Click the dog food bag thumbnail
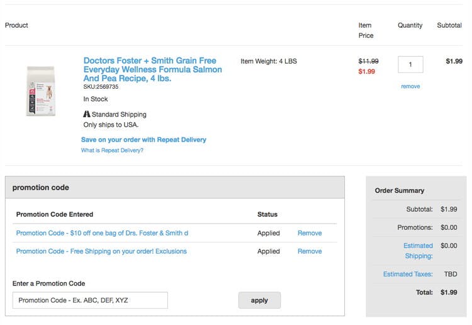 [x=41, y=91]
